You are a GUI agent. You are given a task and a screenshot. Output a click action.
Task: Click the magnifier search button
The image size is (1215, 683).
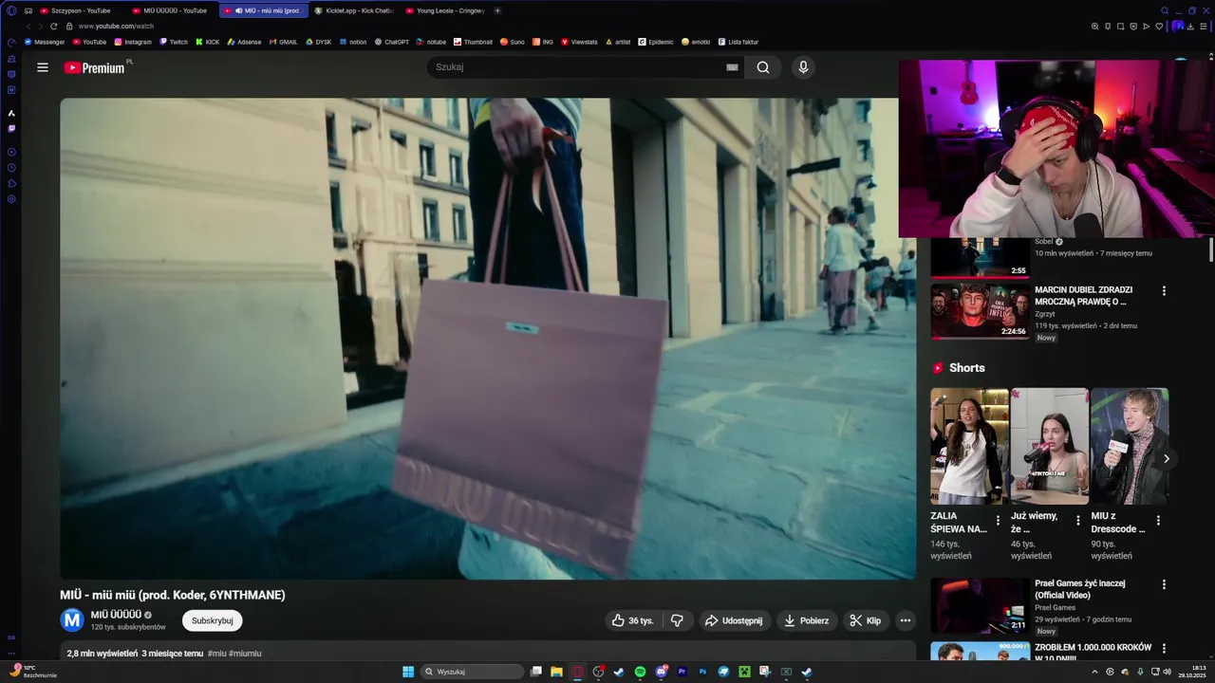pyautogui.click(x=763, y=67)
